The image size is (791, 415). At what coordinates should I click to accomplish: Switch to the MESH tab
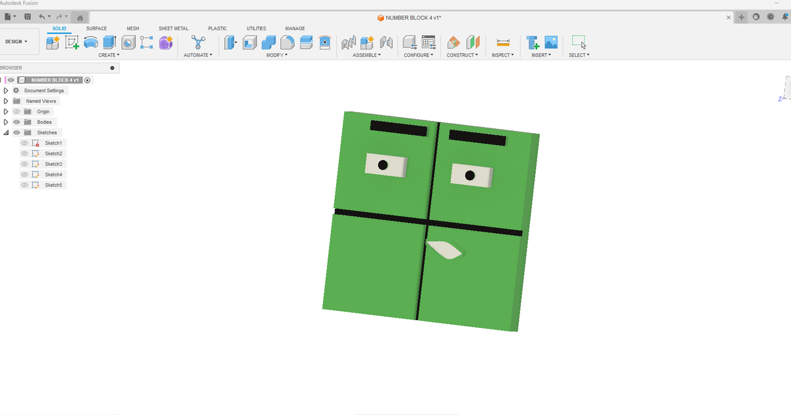tap(133, 28)
